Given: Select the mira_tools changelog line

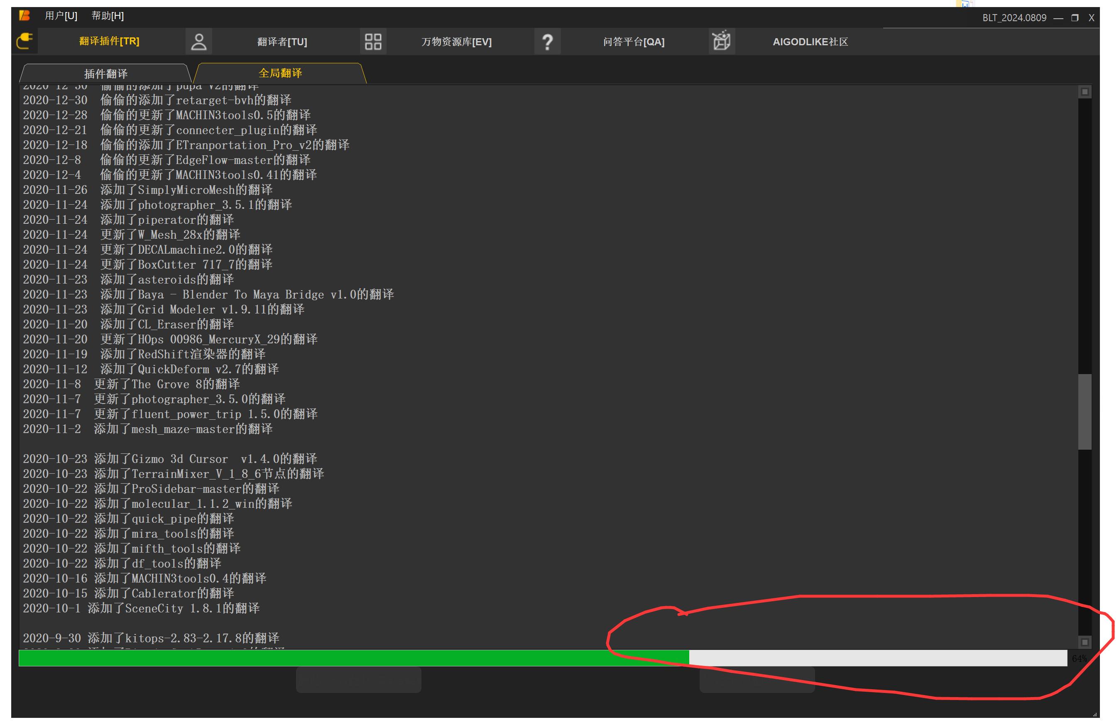Looking at the screenshot, I should click(x=128, y=534).
